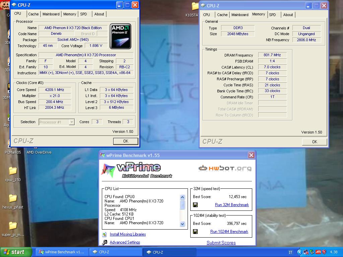Open Mainboard tab in right CPU-Z window
Screen dimensions: 343x257
240,15
